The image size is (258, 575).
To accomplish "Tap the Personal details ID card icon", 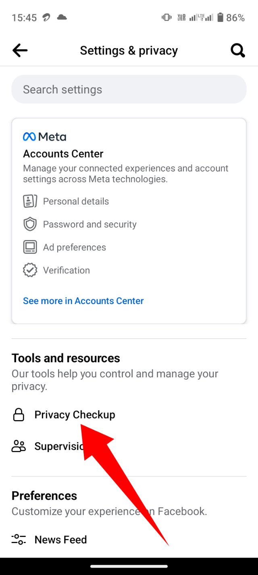I will pyautogui.click(x=30, y=201).
